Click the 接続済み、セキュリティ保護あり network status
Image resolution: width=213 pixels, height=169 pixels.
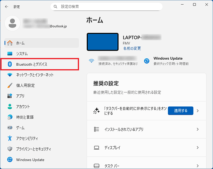click(x=118, y=64)
